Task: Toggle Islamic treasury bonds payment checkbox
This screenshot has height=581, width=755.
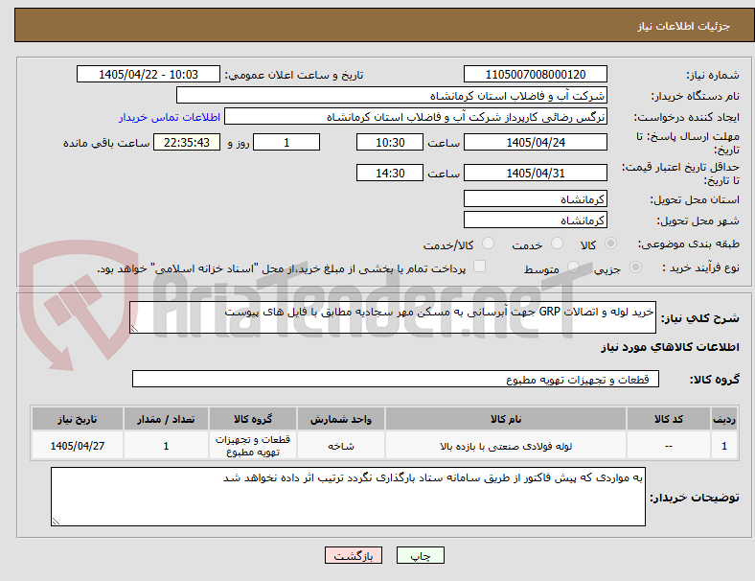Action: 479,267
